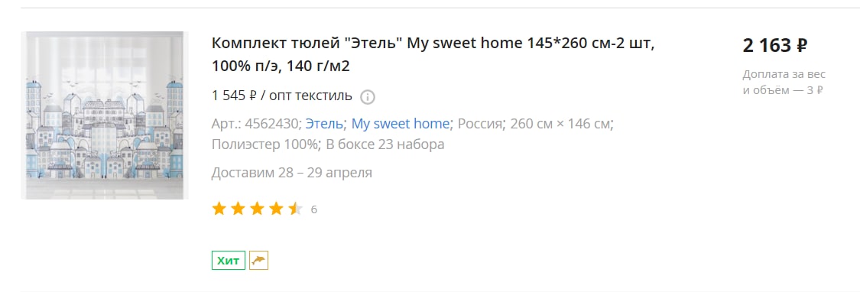Select the fourth rating star
This screenshot has height=292, width=860.
277,209
